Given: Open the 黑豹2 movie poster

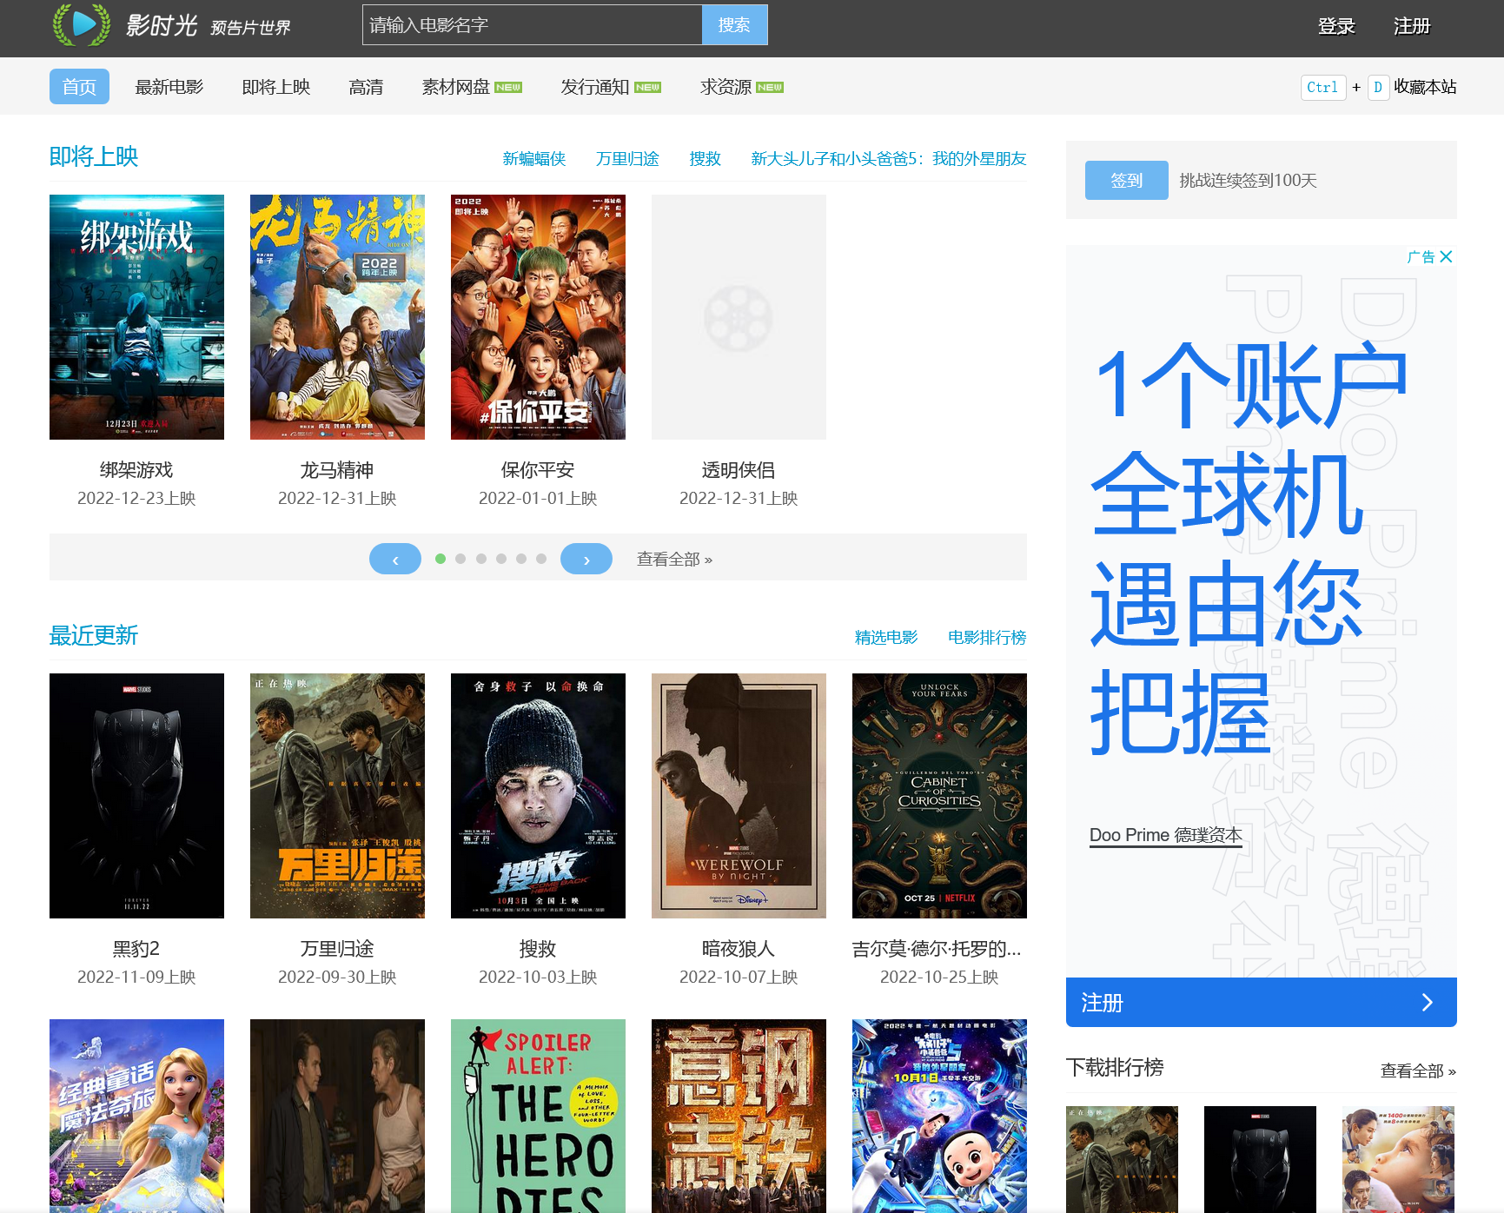Looking at the screenshot, I should tap(136, 795).
